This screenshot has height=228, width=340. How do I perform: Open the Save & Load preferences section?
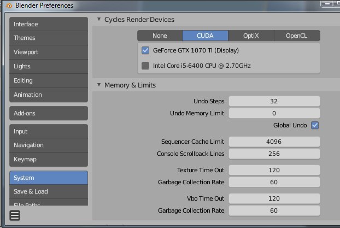pos(49,191)
